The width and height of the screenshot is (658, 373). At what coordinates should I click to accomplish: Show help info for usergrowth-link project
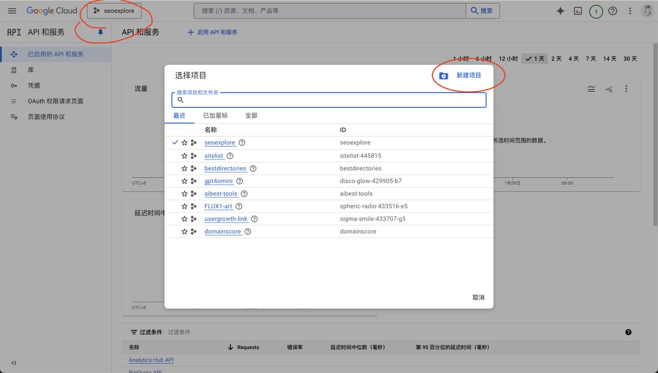point(254,219)
